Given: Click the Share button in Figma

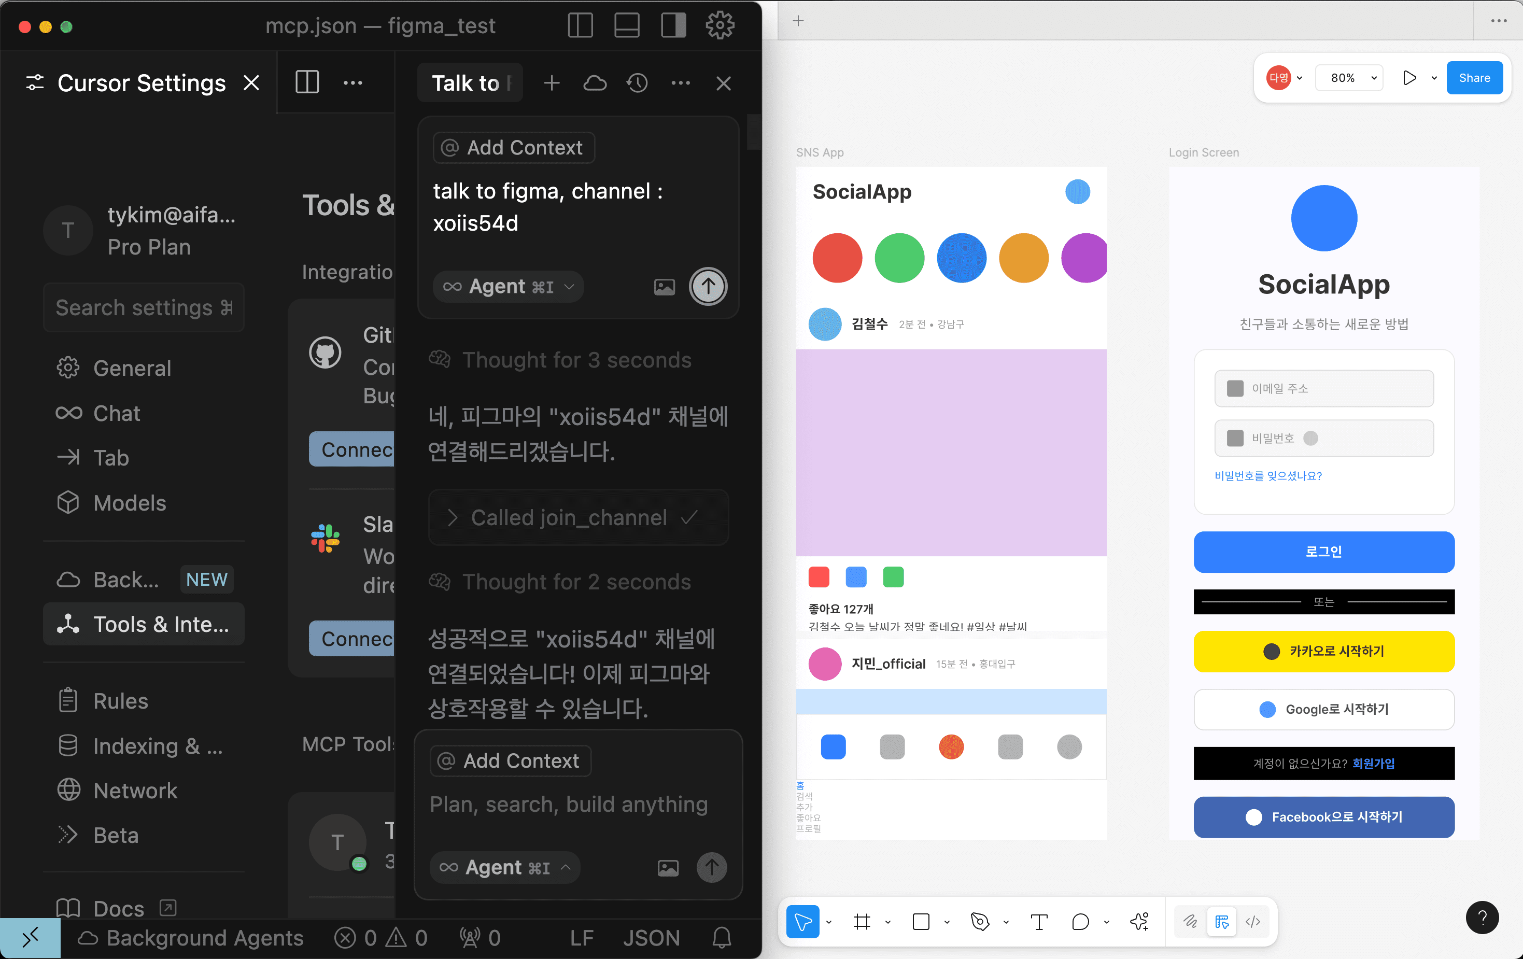Looking at the screenshot, I should coord(1474,78).
